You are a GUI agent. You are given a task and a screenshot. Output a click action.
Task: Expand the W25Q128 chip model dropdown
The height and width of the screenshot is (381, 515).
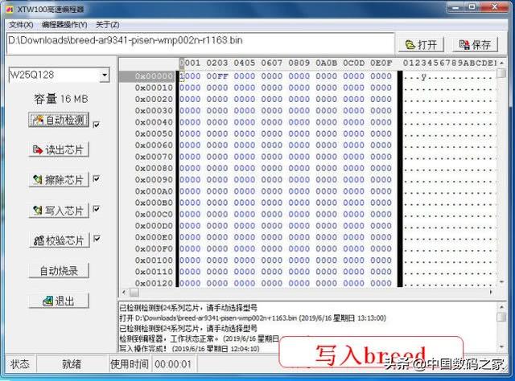pos(105,75)
